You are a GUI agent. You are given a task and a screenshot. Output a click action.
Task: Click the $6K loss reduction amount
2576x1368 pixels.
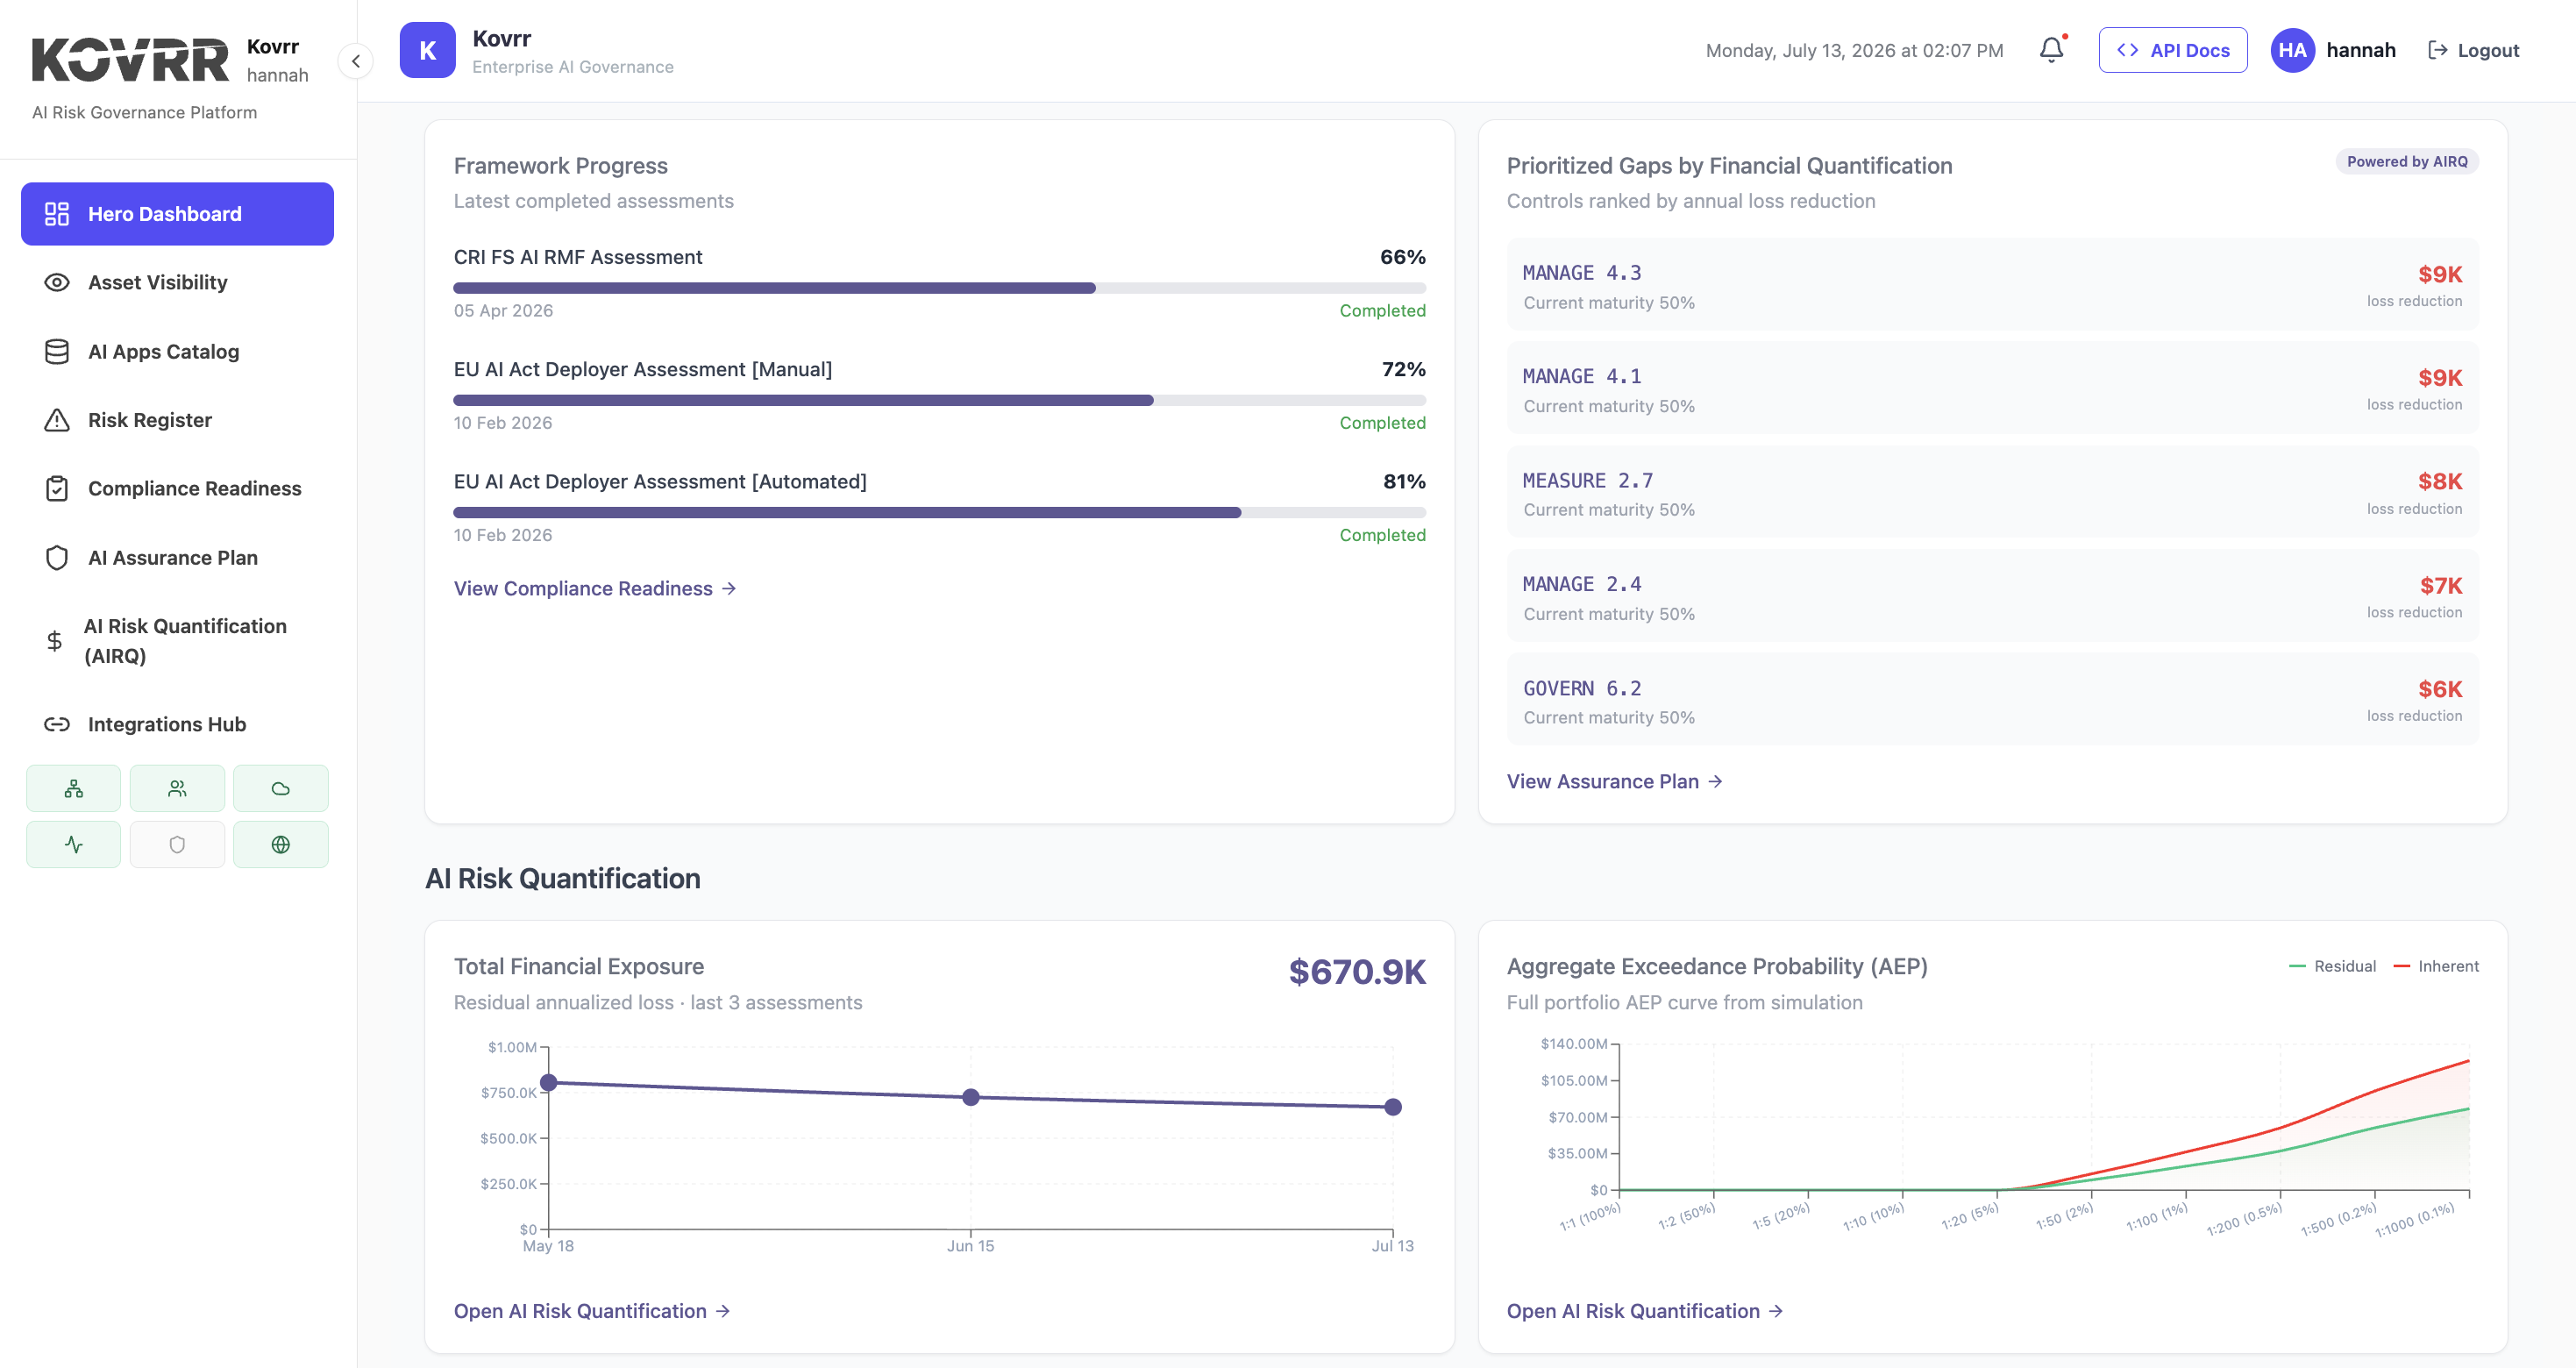pos(2440,689)
